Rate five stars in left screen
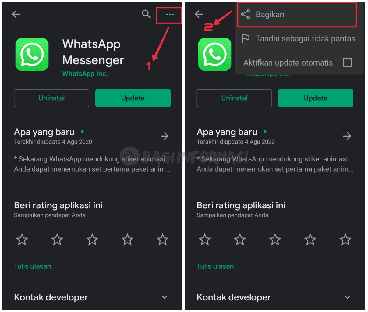This screenshot has width=368, height=312. tap(163, 239)
